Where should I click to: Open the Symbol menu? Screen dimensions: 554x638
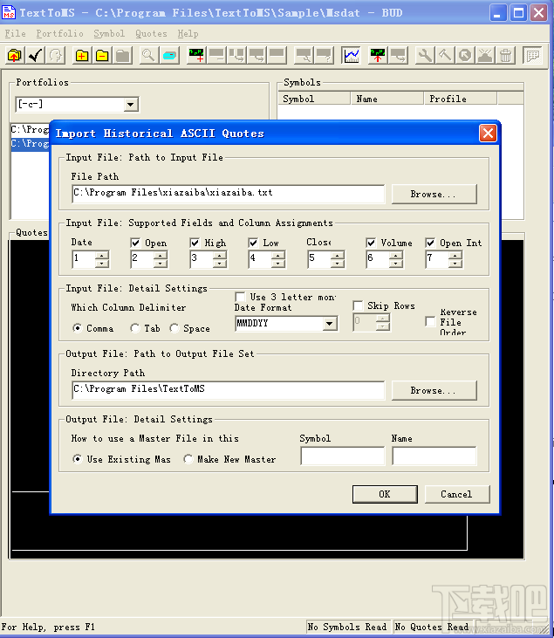(109, 34)
